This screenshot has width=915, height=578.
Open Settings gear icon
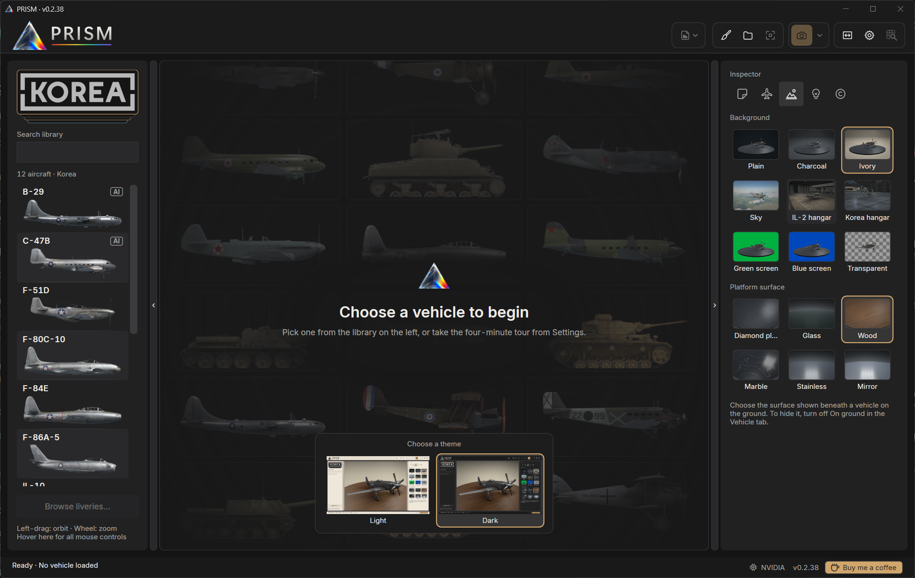[869, 35]
